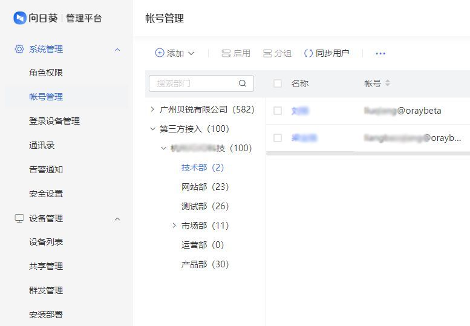Open 群发管理 in the sidebar
This screenshot has height=326, width=470.
(46, 290)
